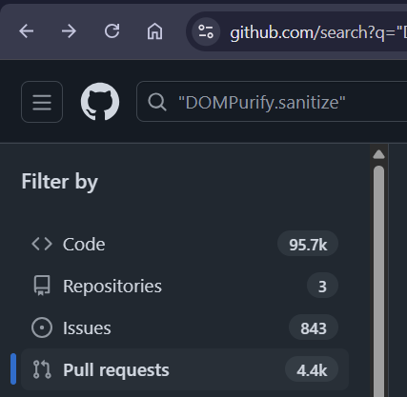Click the 95.7k Code count badge
407x397 pixels.
(308, 245)
